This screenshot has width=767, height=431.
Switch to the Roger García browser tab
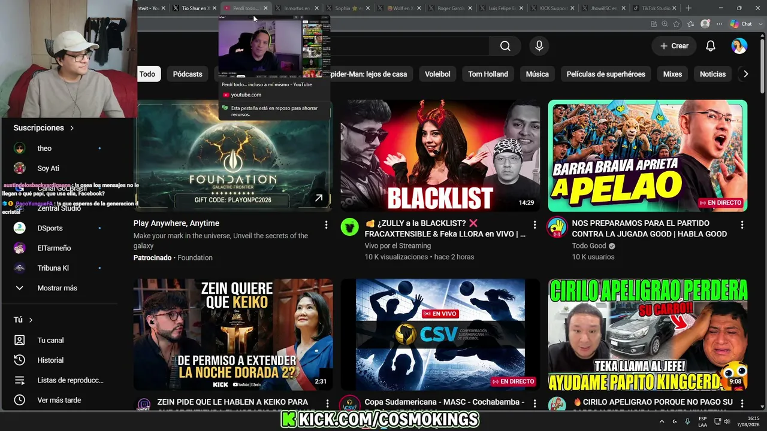pyautogui.click(x=451, y=8)
